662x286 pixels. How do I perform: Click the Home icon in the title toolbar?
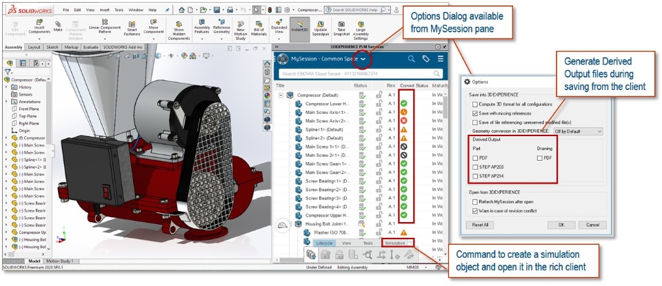tap(181, 10)
